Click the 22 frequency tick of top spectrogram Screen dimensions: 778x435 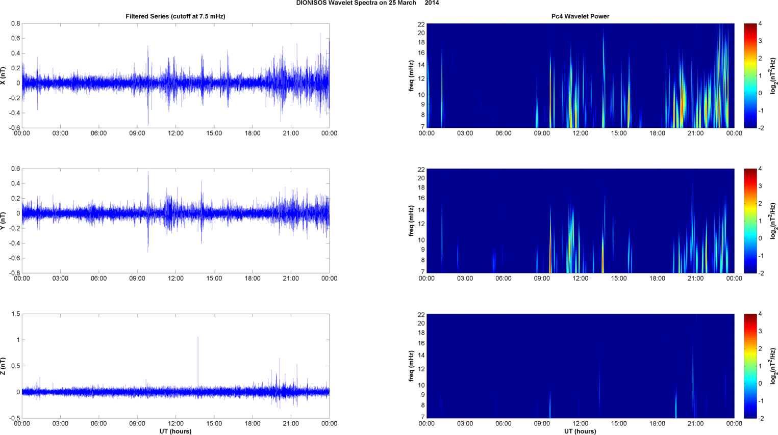421,24
